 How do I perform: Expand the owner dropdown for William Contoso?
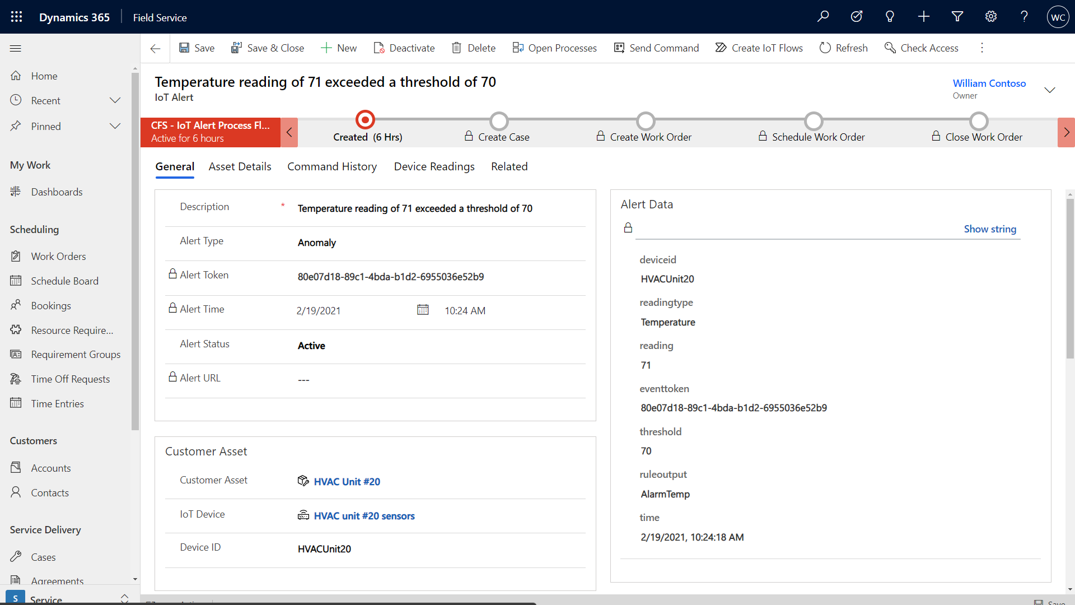1049,89
